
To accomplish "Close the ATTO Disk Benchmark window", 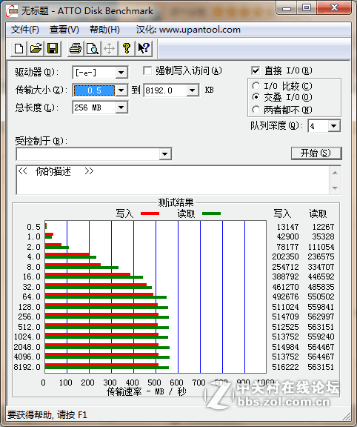I will tap(334, 8).
